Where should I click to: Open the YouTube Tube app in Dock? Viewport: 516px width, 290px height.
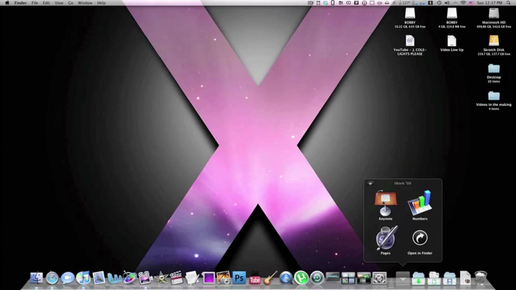(x=255, y=278)
